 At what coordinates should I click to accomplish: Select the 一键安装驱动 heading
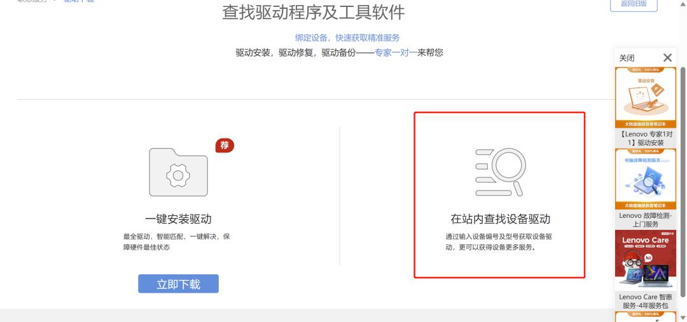pos(178,218)
